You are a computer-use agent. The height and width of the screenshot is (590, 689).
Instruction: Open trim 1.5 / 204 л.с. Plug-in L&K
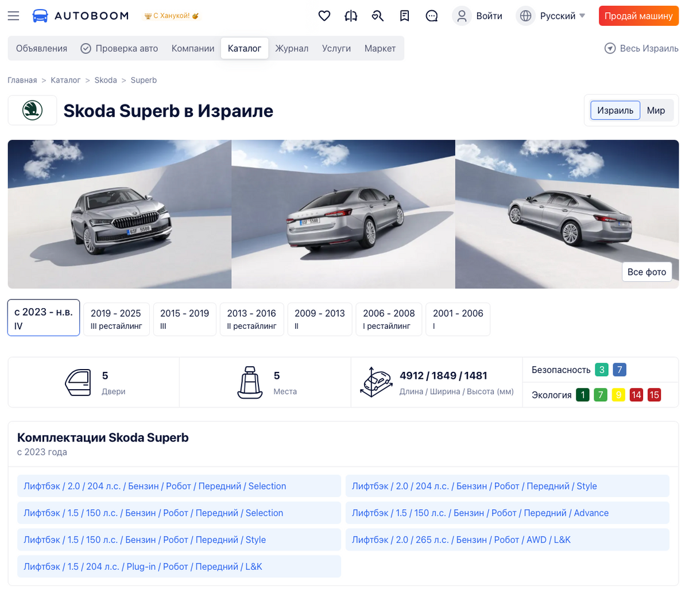(179, 567)
